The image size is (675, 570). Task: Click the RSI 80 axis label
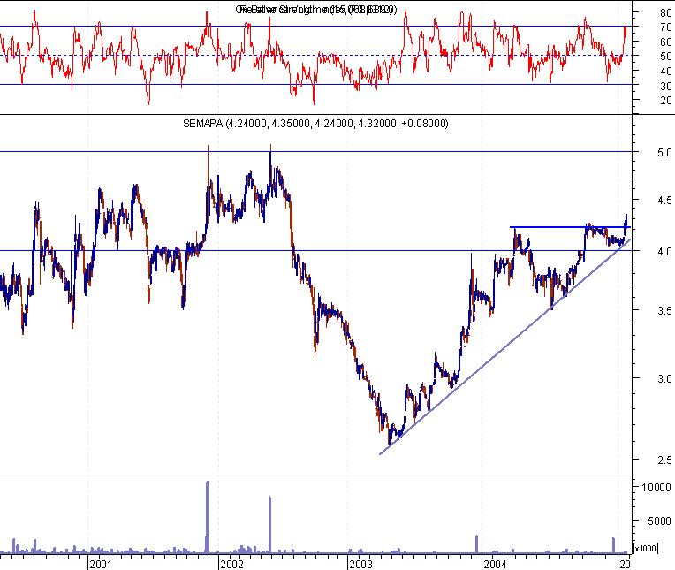click(x=666, y=13)
